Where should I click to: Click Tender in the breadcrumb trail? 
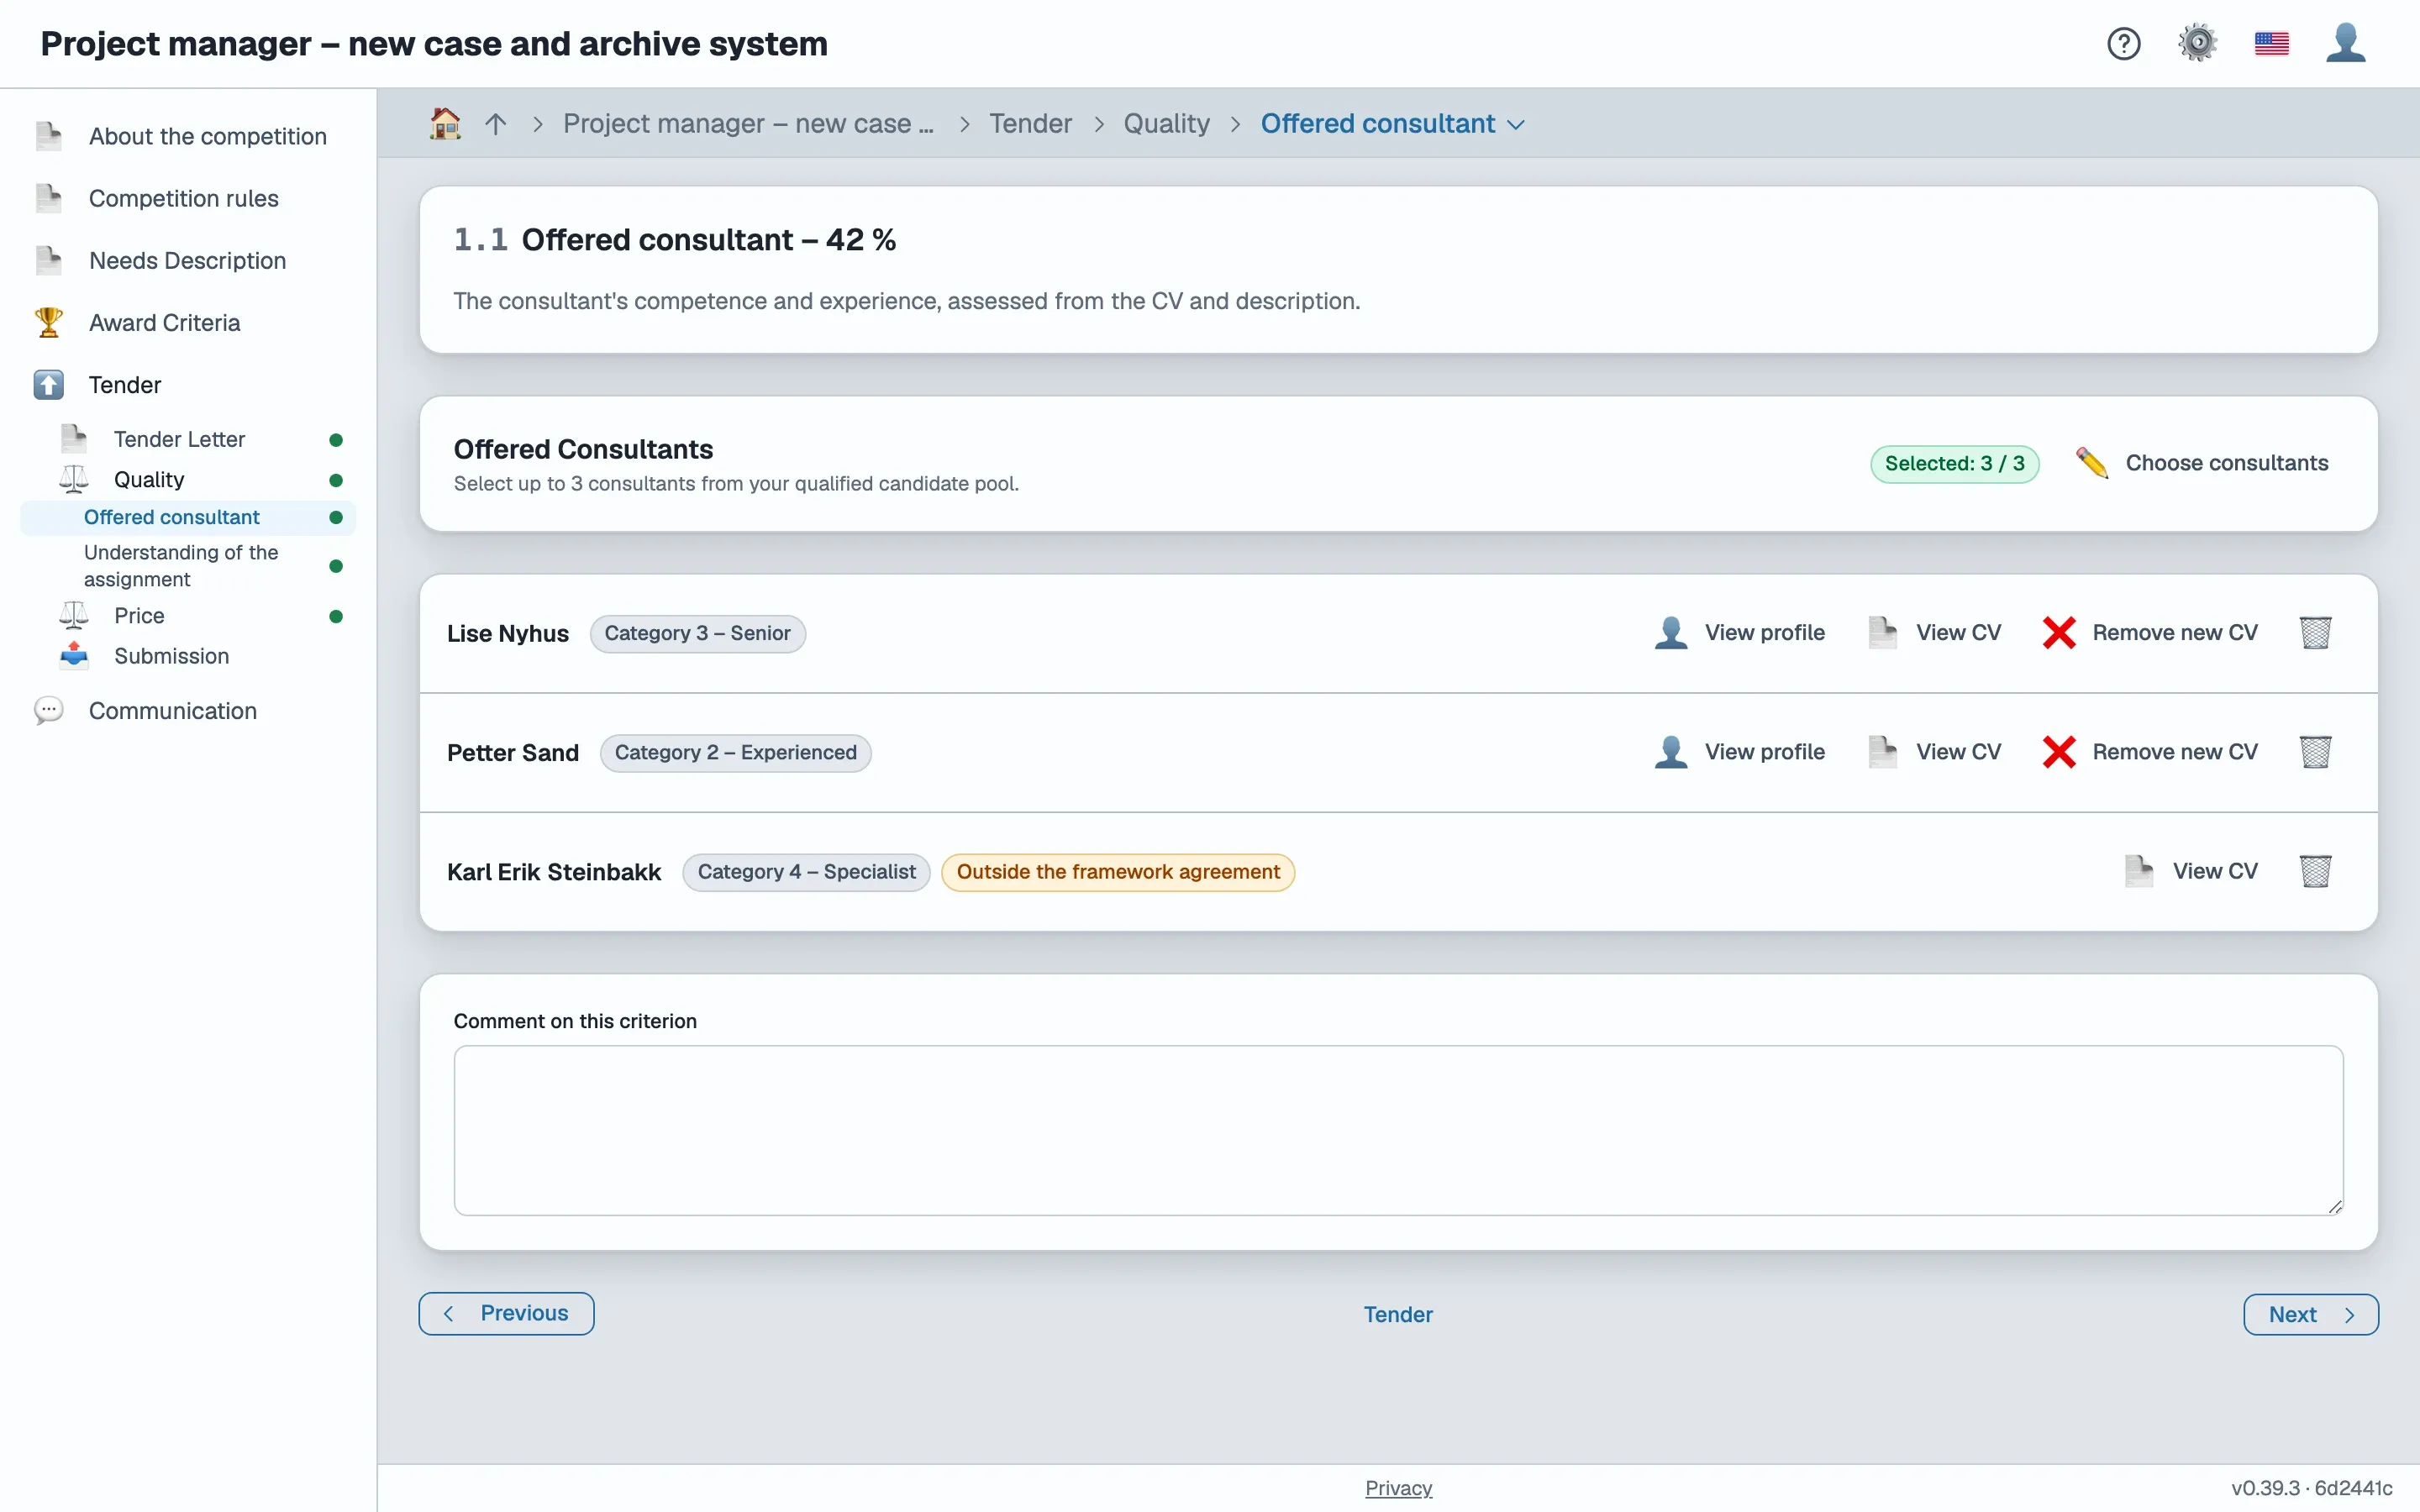pos(1030,124)
